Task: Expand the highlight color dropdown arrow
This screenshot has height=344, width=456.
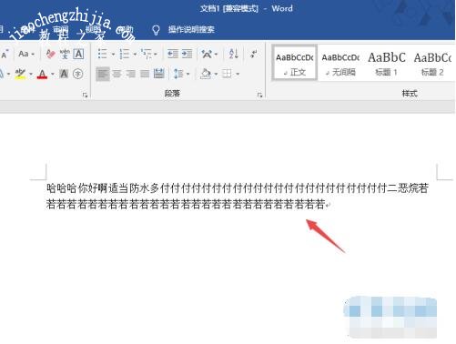Action: coord(31,74)
